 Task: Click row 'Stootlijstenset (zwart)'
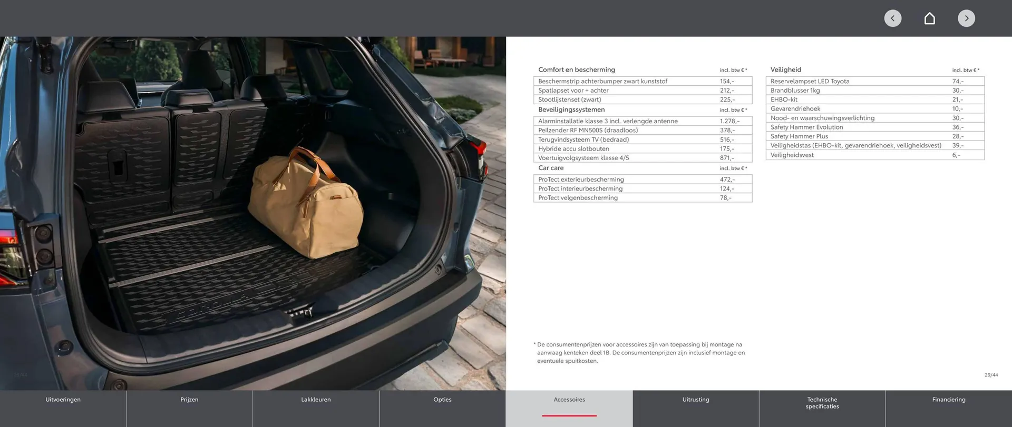click(643, 100)
